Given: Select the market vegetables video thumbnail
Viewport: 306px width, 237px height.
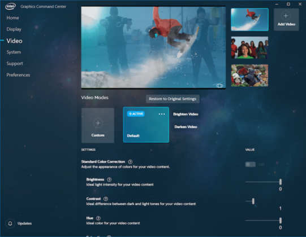Looking at the screenshot, I should coord(249,76).
